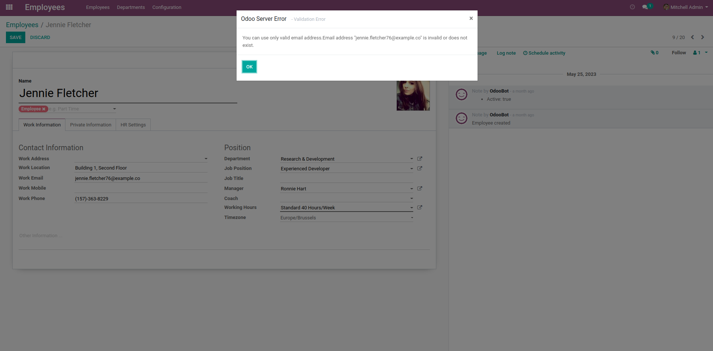Screen dimensions: 713x351
Task: Expand the Manager dropdown arrow
Action: click(412, 189)
